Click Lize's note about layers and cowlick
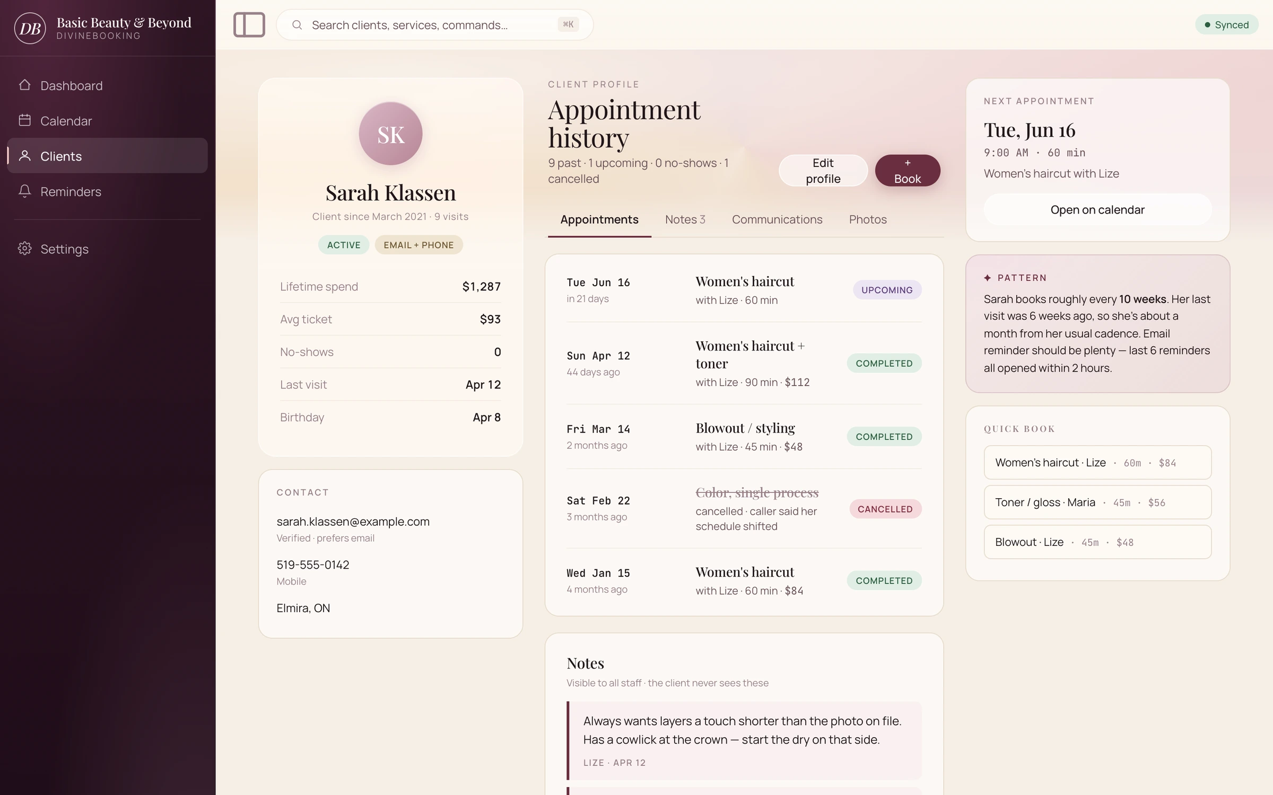1273x795 pixels. [744, 740]
